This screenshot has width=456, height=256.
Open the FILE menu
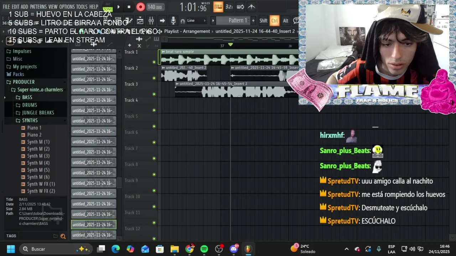point(6,7)
